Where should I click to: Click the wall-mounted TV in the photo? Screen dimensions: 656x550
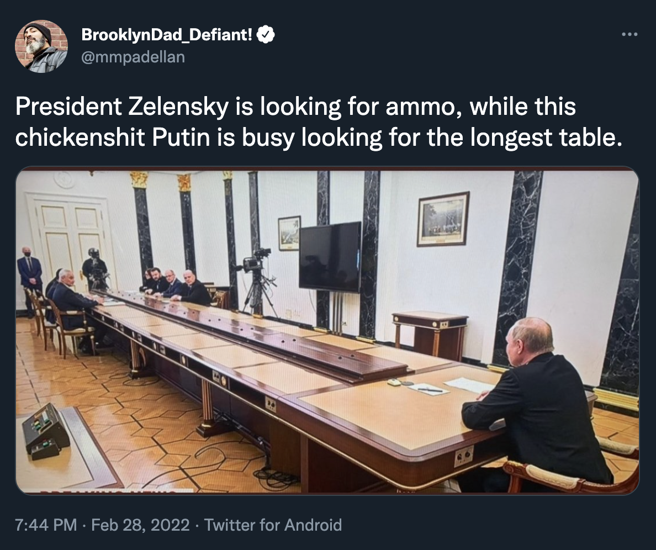330,257
